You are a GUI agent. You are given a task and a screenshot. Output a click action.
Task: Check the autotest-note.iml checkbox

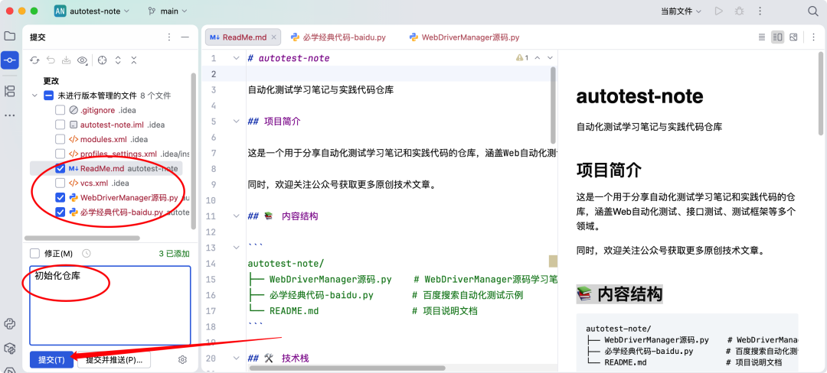(x=60, y=125)
